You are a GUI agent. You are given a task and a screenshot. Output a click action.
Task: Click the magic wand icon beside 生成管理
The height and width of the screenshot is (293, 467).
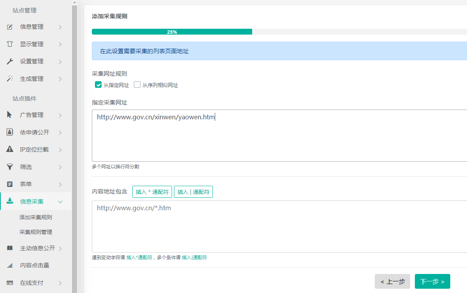click(x=10, y=79)
